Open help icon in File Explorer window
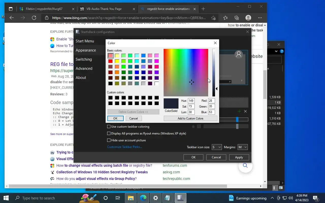The height and width of the screenshot is (203, 325). 282,51
